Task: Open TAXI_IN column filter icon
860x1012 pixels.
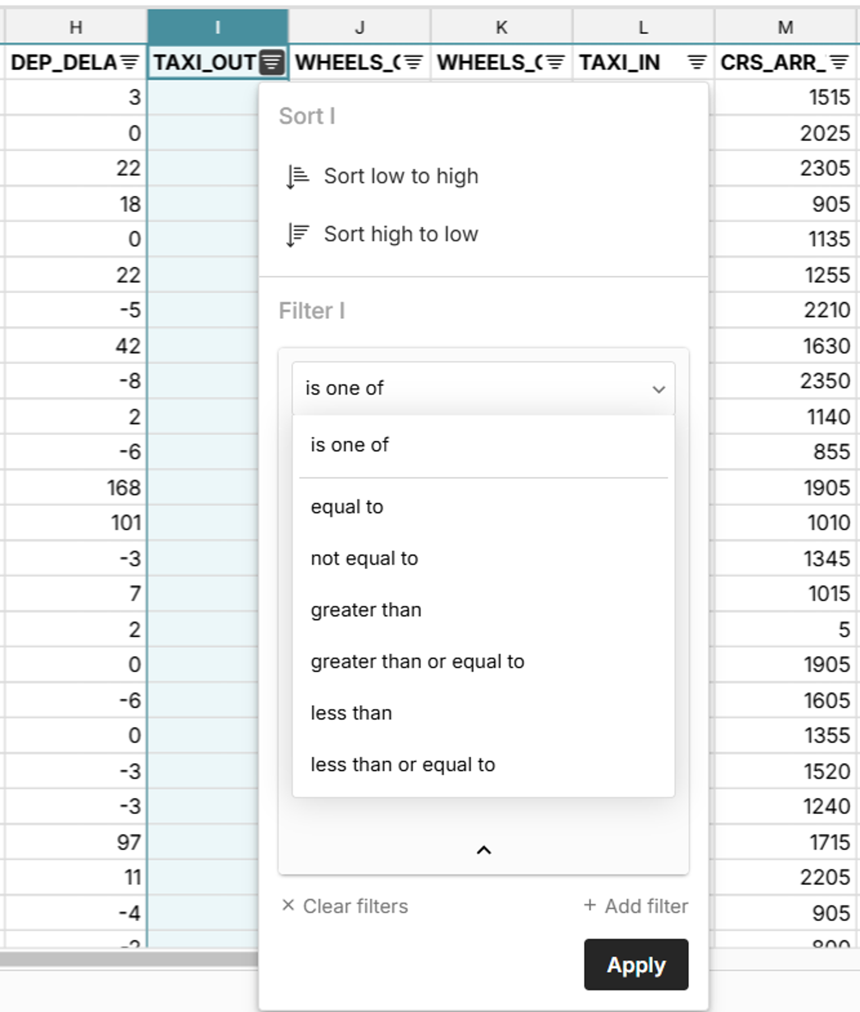Action: pos(697,62)
